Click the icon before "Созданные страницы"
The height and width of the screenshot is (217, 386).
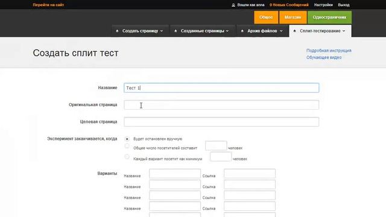pos(176,31)
